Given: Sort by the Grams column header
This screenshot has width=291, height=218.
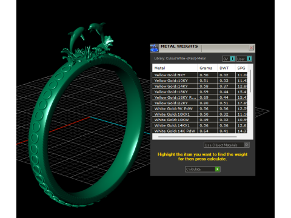Looking at the screenshot, I should [x=207, y=68].
